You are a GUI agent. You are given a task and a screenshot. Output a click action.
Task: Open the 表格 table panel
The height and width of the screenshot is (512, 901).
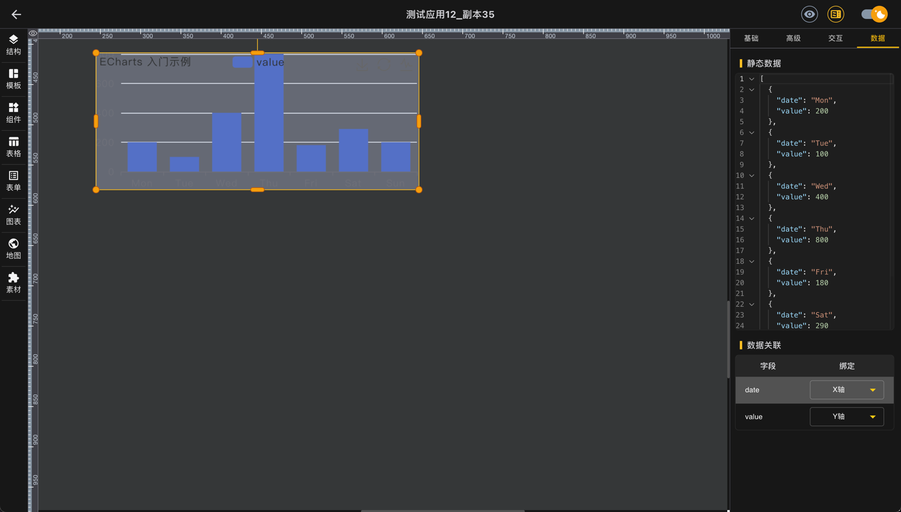[x=13, y=147]
